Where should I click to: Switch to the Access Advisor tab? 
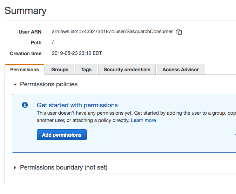click(x=181, y=70)
